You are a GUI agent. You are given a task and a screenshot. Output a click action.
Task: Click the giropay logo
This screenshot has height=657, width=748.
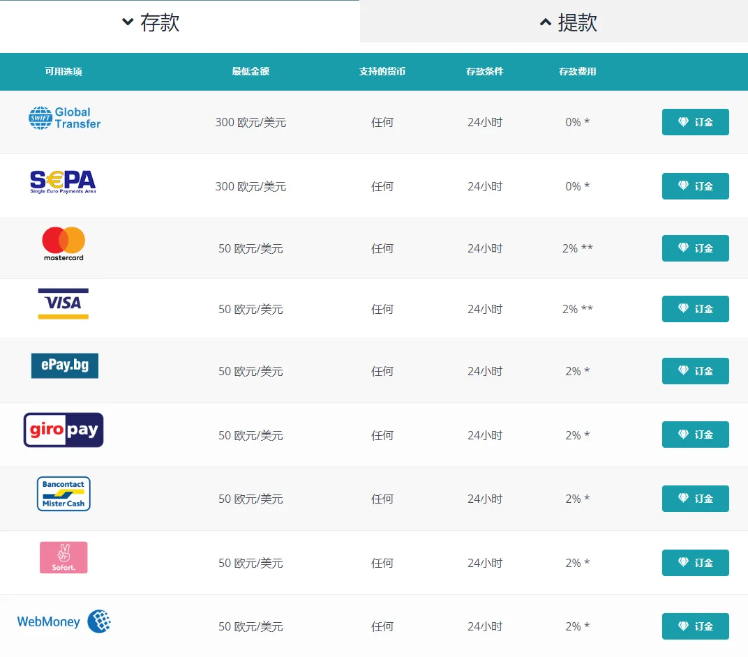(x=63, y=430)
